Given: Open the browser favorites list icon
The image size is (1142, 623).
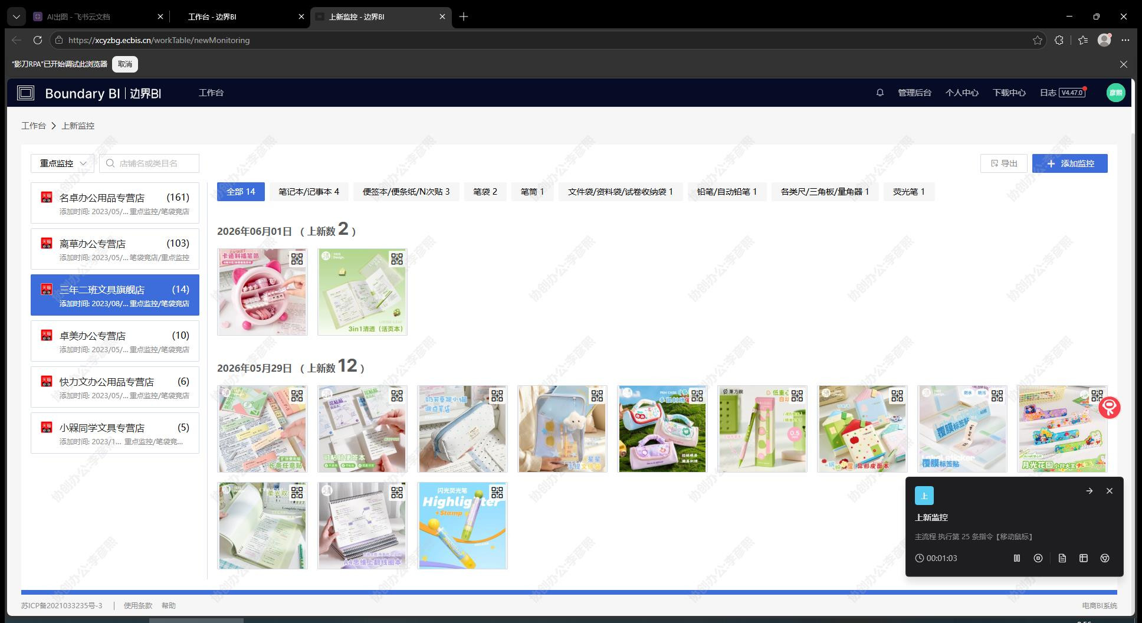Looking at the screenshot, I should [1083, 40].
